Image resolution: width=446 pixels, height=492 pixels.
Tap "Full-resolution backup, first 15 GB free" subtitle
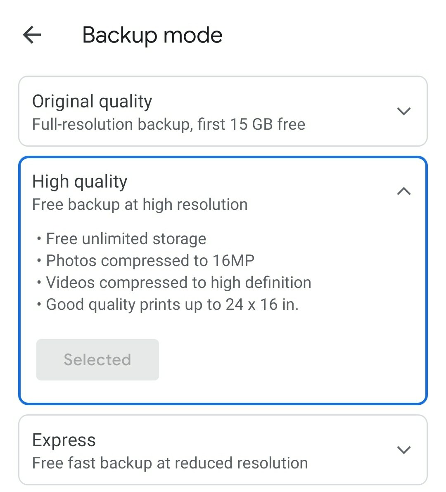(168, 124)
